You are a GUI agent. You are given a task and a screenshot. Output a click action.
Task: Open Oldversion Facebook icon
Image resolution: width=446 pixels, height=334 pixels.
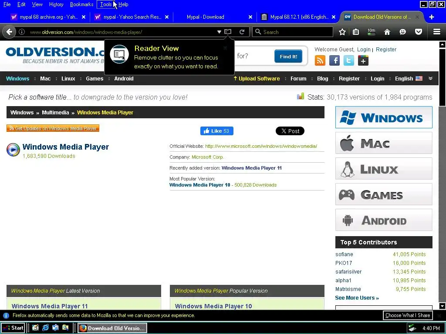tap(334, 60)
